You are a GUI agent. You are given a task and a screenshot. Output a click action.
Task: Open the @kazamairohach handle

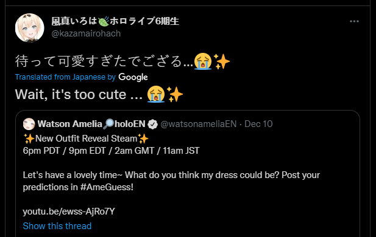(86, 33)
